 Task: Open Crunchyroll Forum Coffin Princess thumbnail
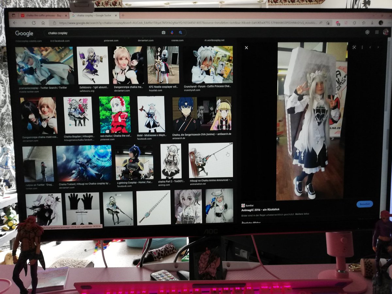(208, 64)
